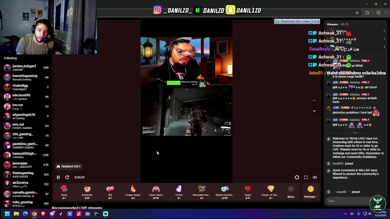Click the Viewers count header
Screen dimensions: 390x219
coord(335,24)
